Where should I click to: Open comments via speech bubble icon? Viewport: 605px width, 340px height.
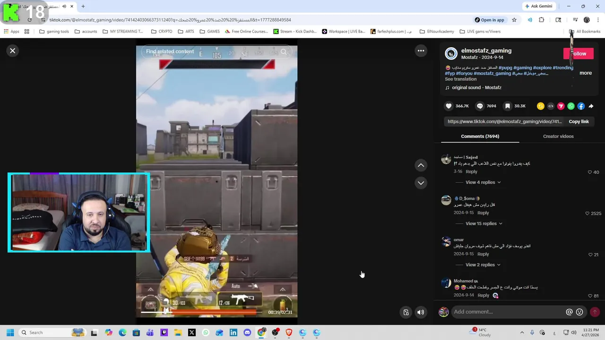(x=480, y=106)
